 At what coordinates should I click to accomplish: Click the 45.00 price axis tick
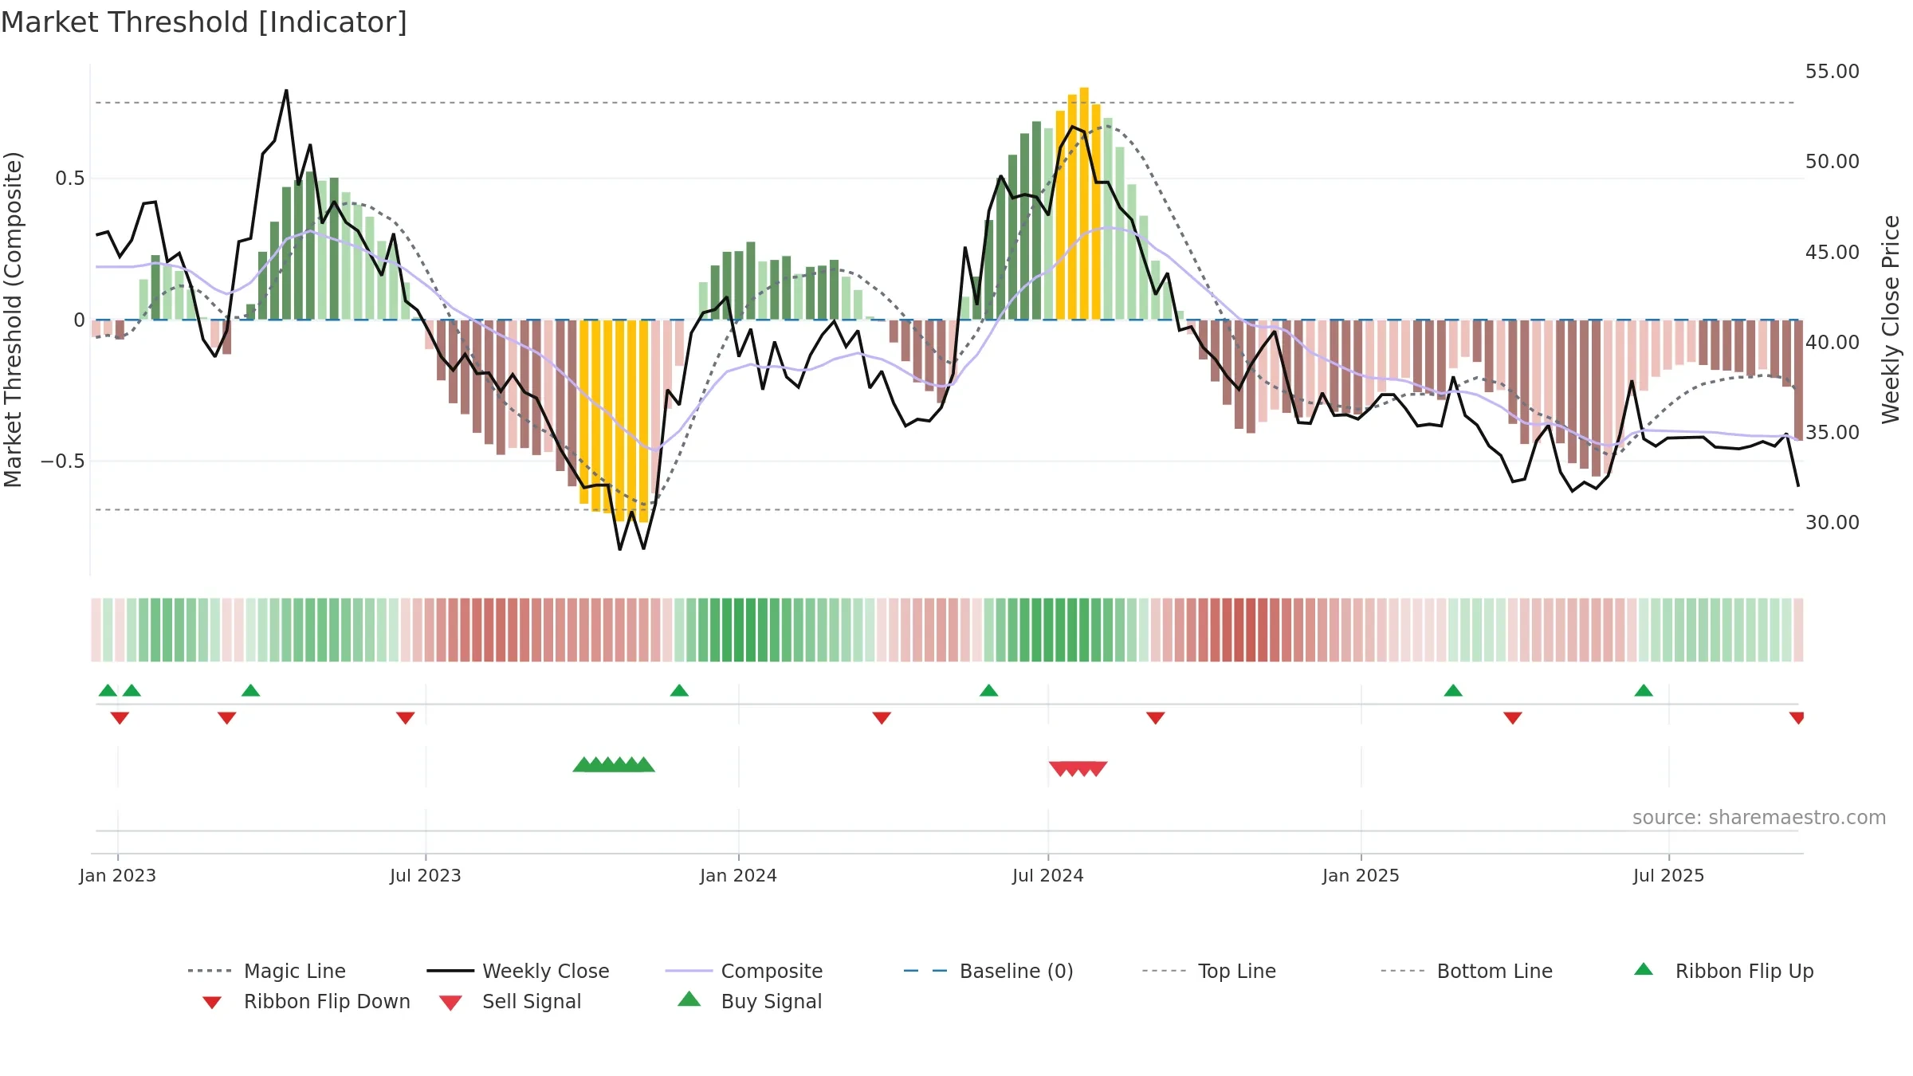pos(1832,253)
